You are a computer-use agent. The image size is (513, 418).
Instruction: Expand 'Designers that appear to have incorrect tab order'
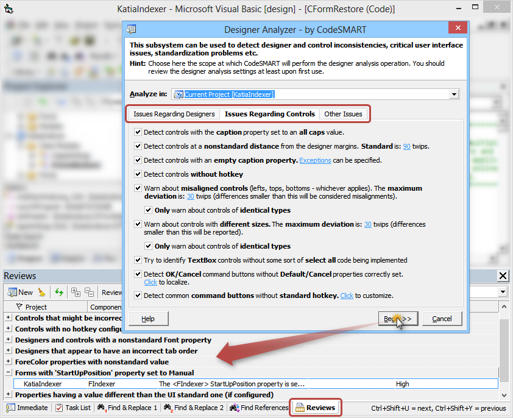click(8, 350)
